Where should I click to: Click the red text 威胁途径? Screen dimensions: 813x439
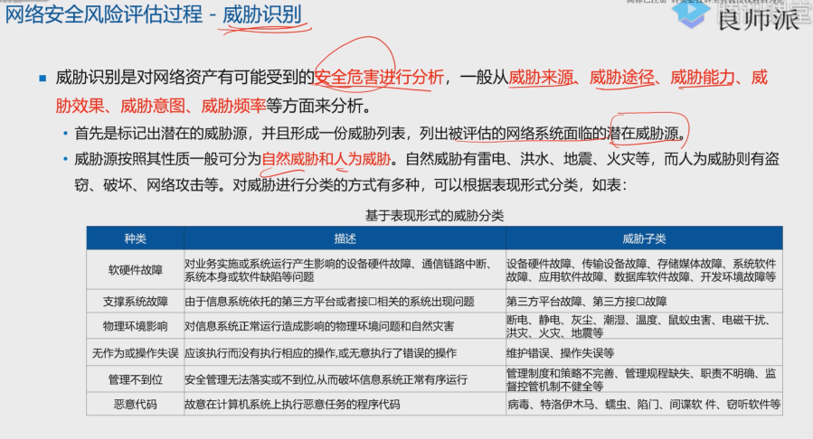click(x=621, y=78)
